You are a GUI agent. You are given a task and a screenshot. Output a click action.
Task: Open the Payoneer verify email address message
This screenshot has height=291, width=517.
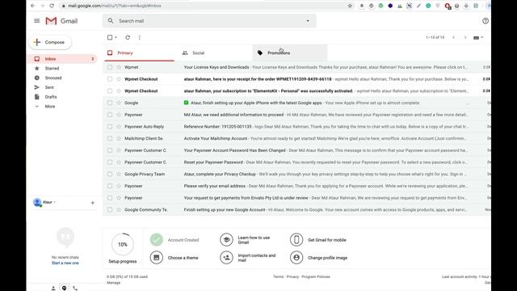296,186
